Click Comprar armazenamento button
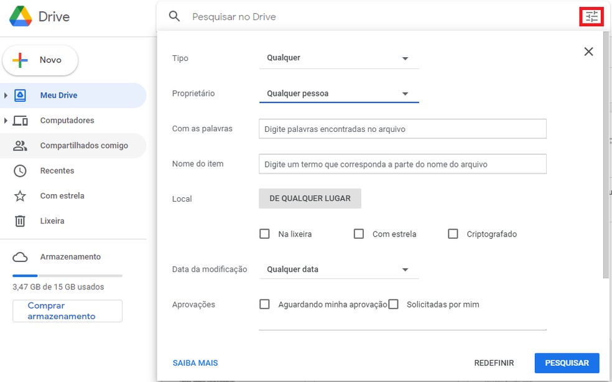The image size is (612, 382). click(67, 311)
